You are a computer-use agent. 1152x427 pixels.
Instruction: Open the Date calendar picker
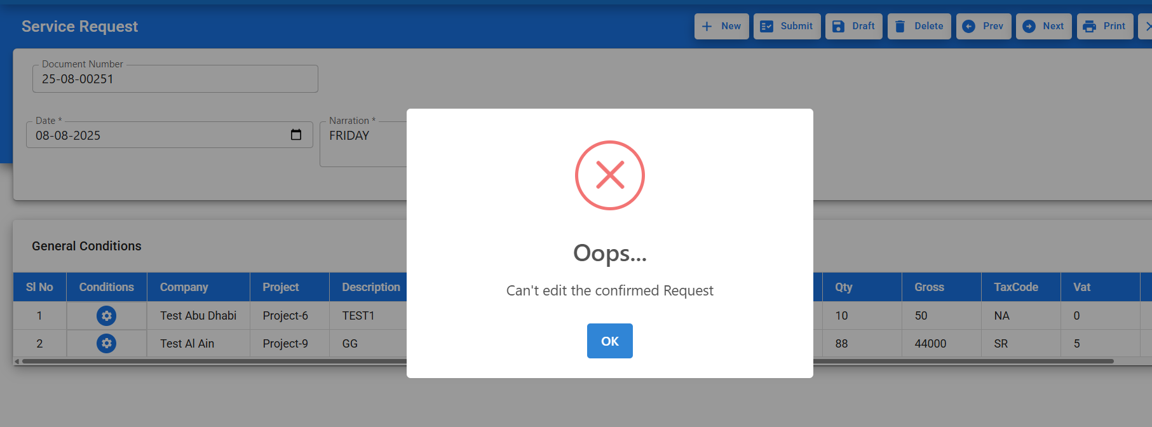coord(296,135)
